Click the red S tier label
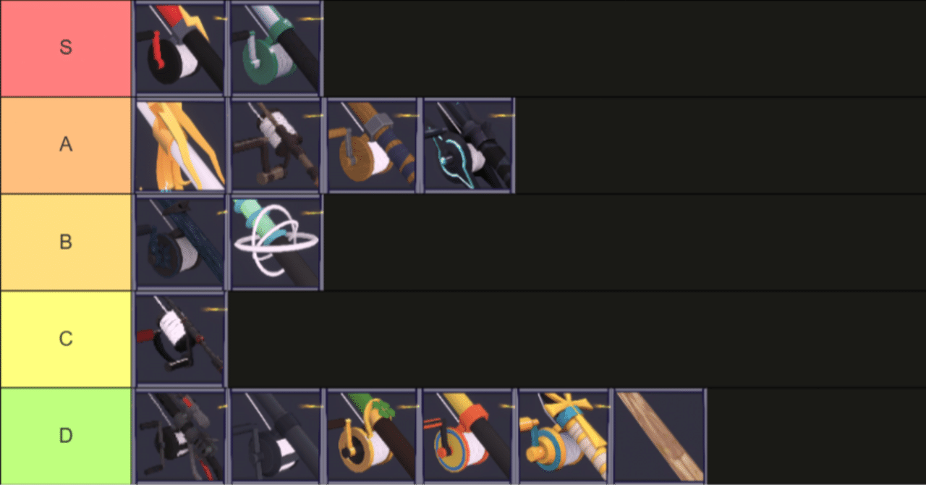 tap(66, 48)
